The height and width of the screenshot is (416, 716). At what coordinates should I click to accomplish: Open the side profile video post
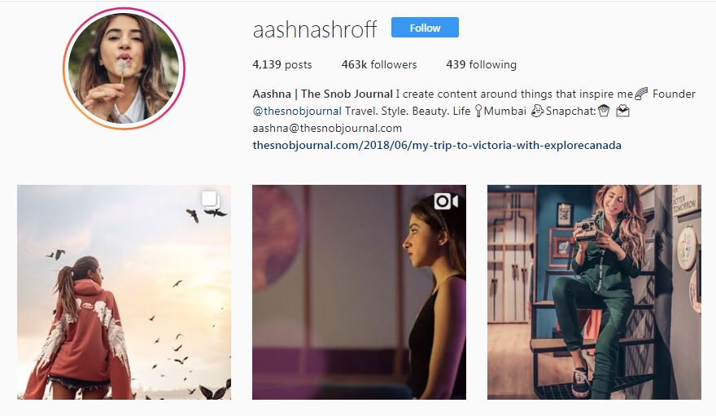(359, 292)
